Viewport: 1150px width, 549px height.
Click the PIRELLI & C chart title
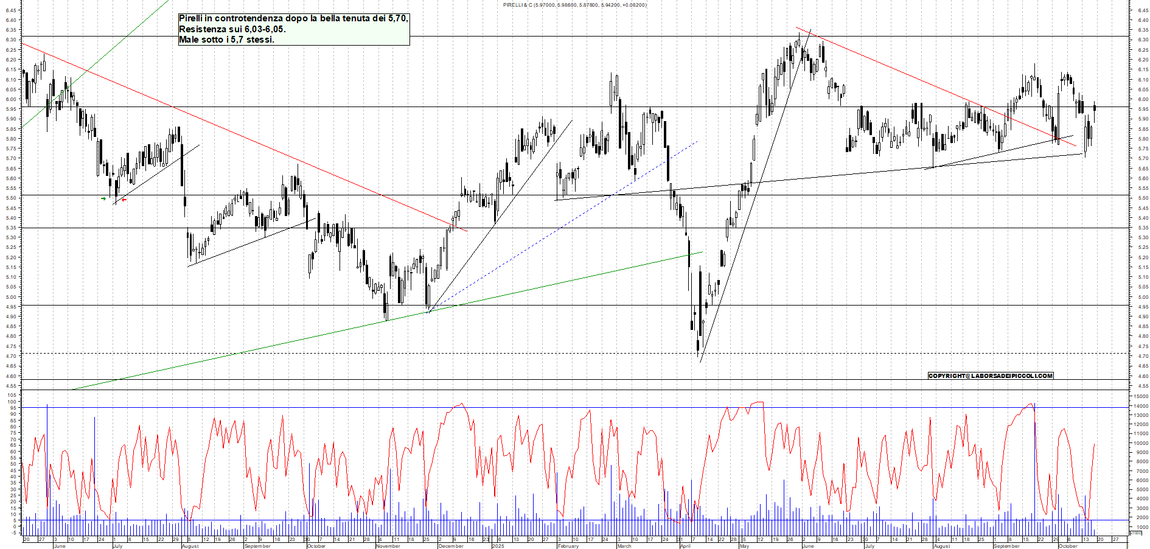click(574, 5)
